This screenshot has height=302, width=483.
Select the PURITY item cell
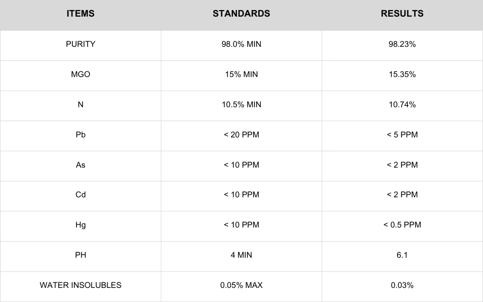point(80,45)
